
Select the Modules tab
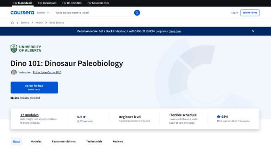[x=36, y=141]
